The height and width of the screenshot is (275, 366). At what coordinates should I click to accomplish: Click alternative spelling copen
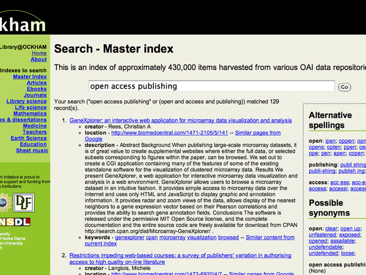point(356,153)
